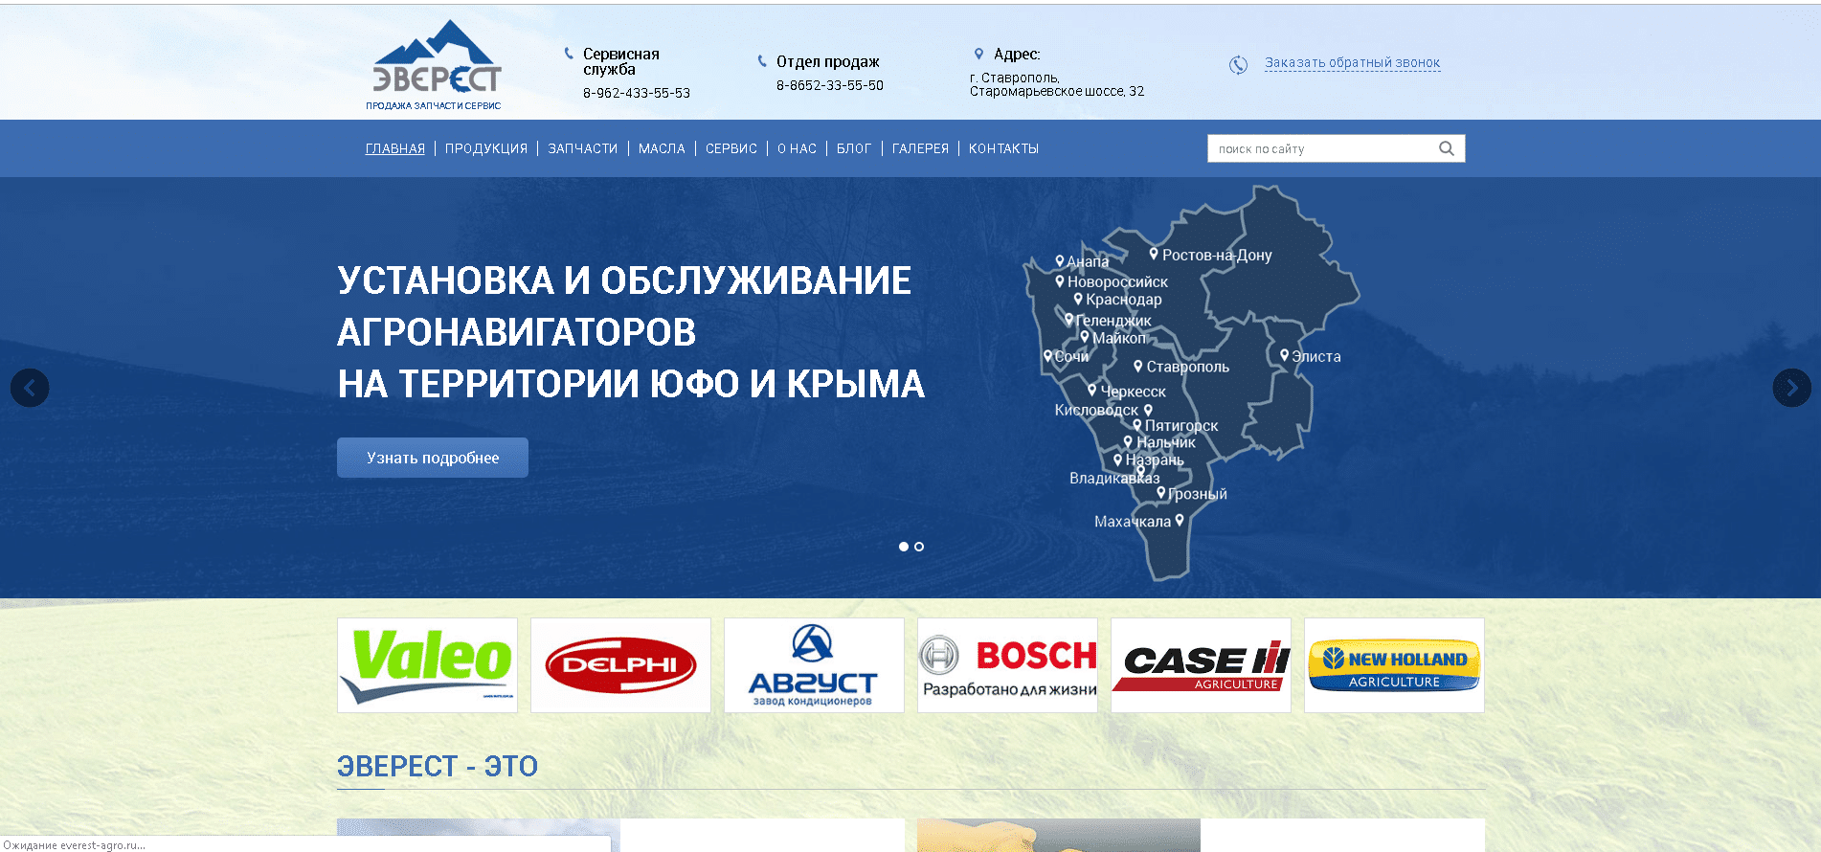Open the СЕРВИС menu item
The image size is (1821, 852).
click(731, 148)
